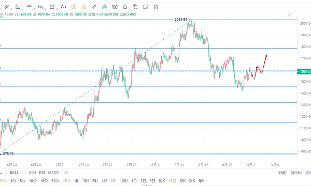This screenshot has width=311, height=186.
Task: Click the collapse chart corner icon
Action: point(290,16)
